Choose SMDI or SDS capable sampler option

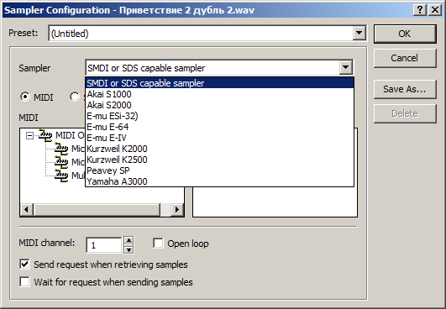[x=219, y=83]
